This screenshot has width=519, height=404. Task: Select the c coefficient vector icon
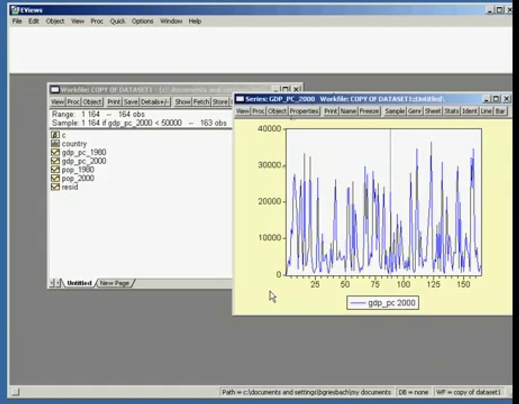click(x=55, y=135)
